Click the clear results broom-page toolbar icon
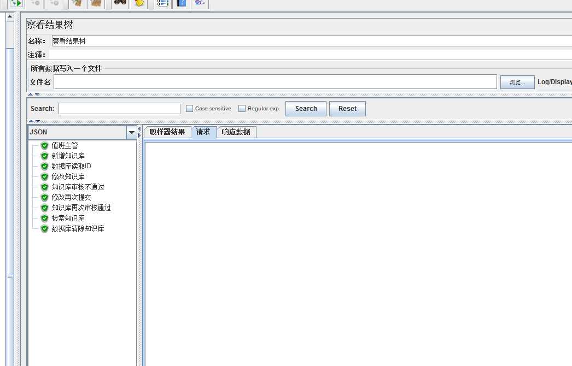This screenshot has width=572, height=366. (x=77, y=3)
